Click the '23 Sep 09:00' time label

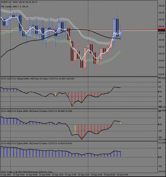(x=45, y=175)
